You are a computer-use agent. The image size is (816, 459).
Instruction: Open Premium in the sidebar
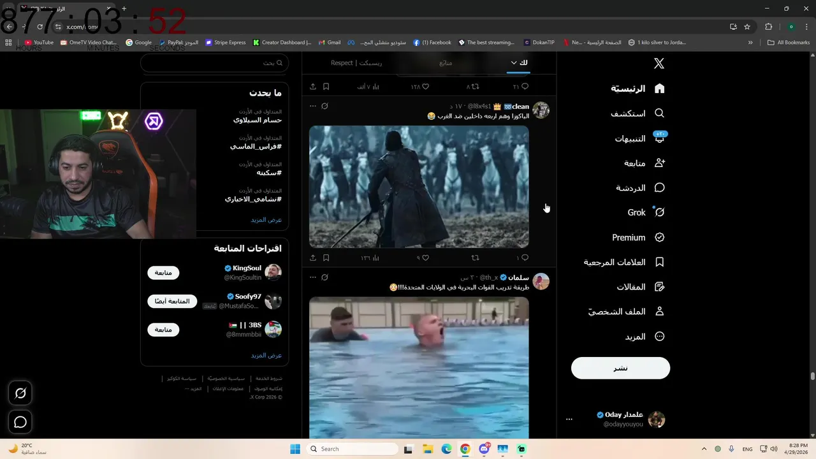(638, 237)
